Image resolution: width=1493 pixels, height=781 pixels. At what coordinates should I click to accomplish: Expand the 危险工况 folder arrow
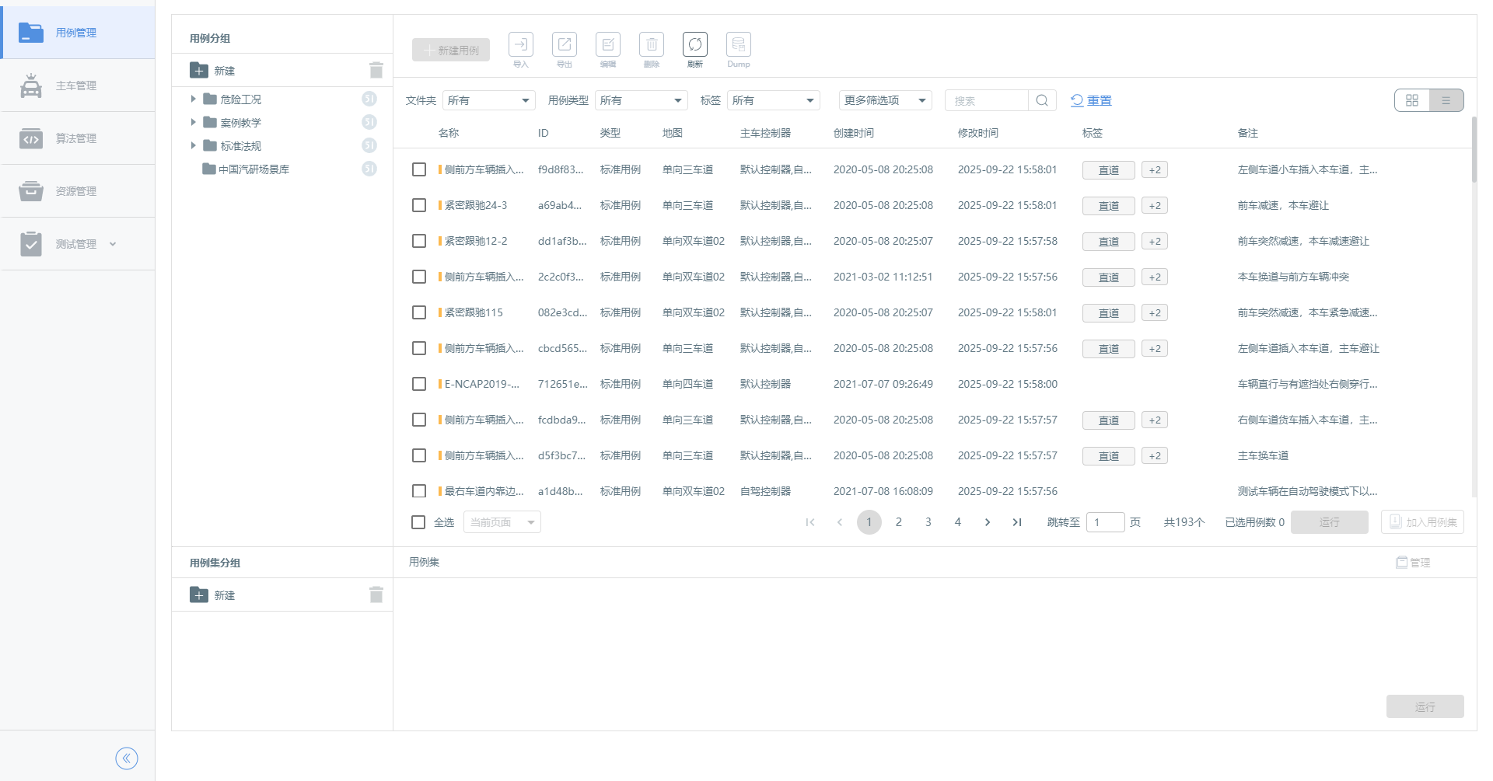(193, 99)
